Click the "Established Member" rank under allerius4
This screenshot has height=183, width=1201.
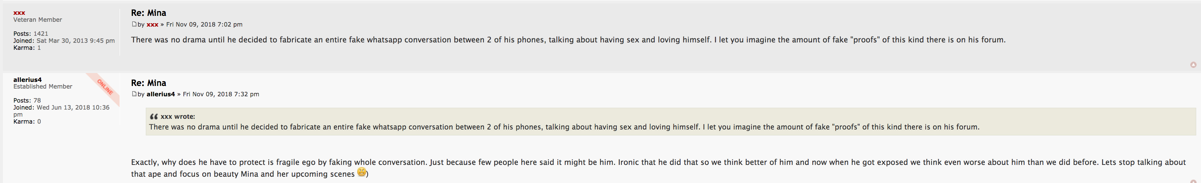(43, 87)
